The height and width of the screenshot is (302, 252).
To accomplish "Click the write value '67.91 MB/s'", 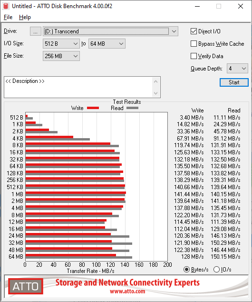I will point(190,138).
